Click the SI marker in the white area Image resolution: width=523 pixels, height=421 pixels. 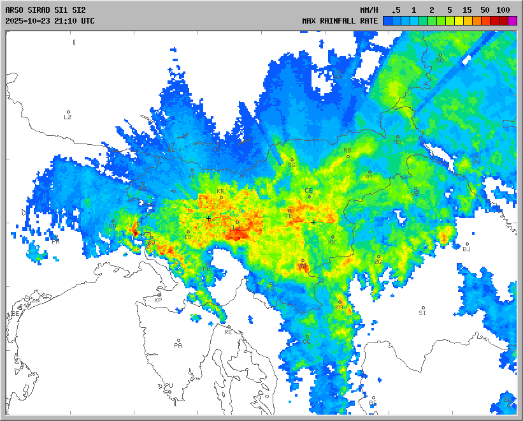point(422,307)
